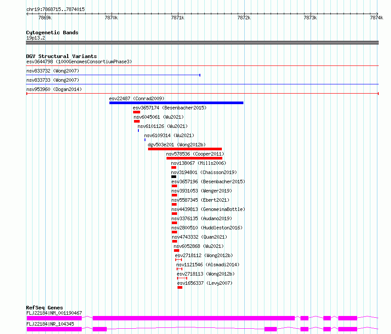This screenshot has width=391, height=334.
Task: Click the 19p13.2 band label
Action: pos(36,38)
